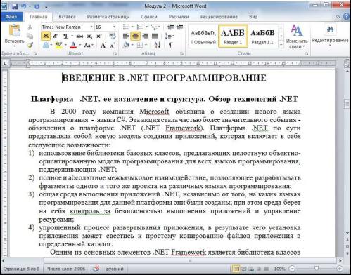
Task: Click the zoom slider handle
Action: [x=317, y=269]
